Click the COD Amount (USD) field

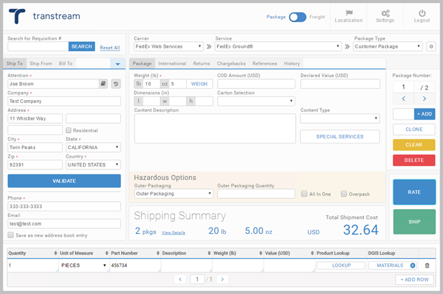tap(256, 84)
